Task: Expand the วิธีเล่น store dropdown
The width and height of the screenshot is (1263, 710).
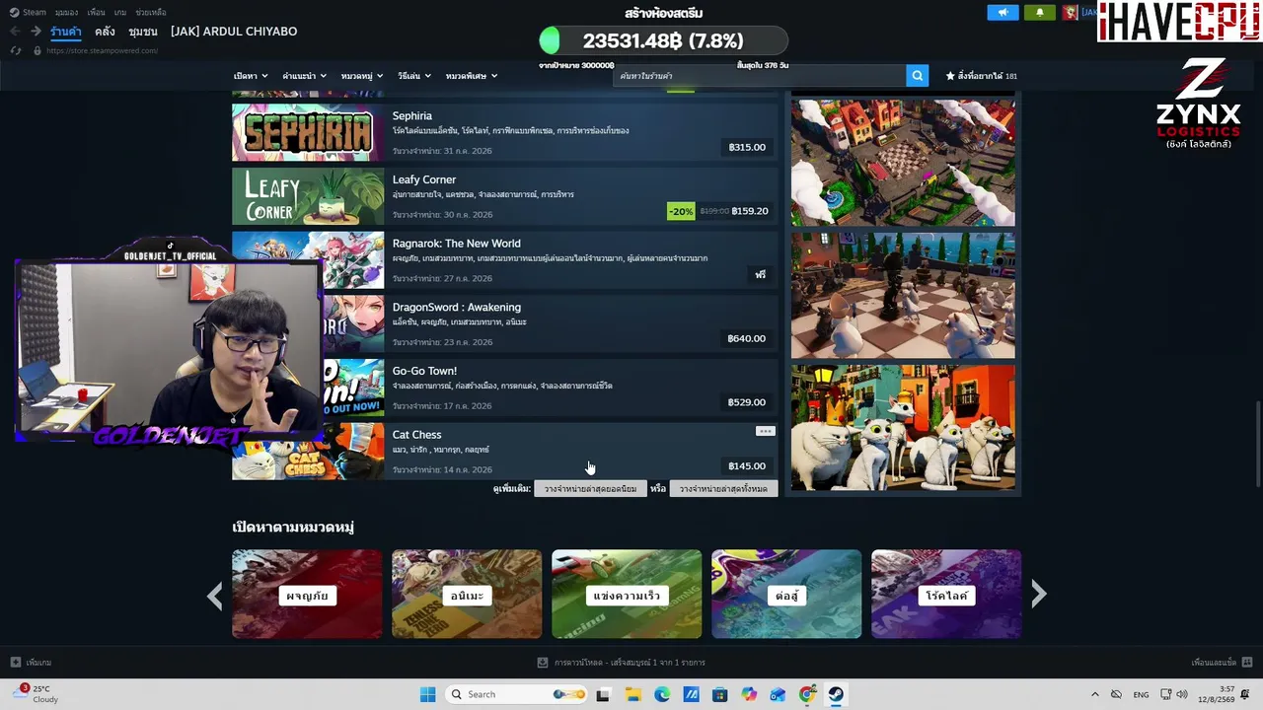Action: (414, 76)
